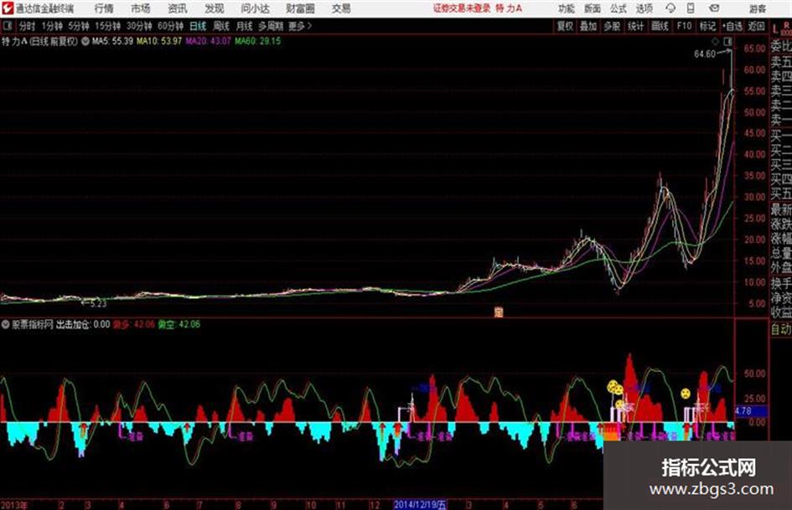Open the 公式 menu
The width and height of the screenshot is (792, 510).
coord(619,8)
